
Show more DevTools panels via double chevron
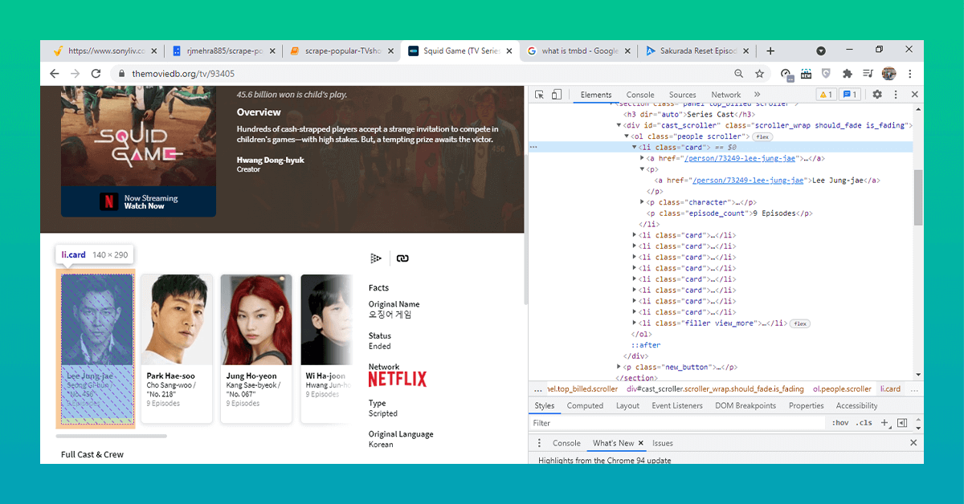click(x=757, y=95)
